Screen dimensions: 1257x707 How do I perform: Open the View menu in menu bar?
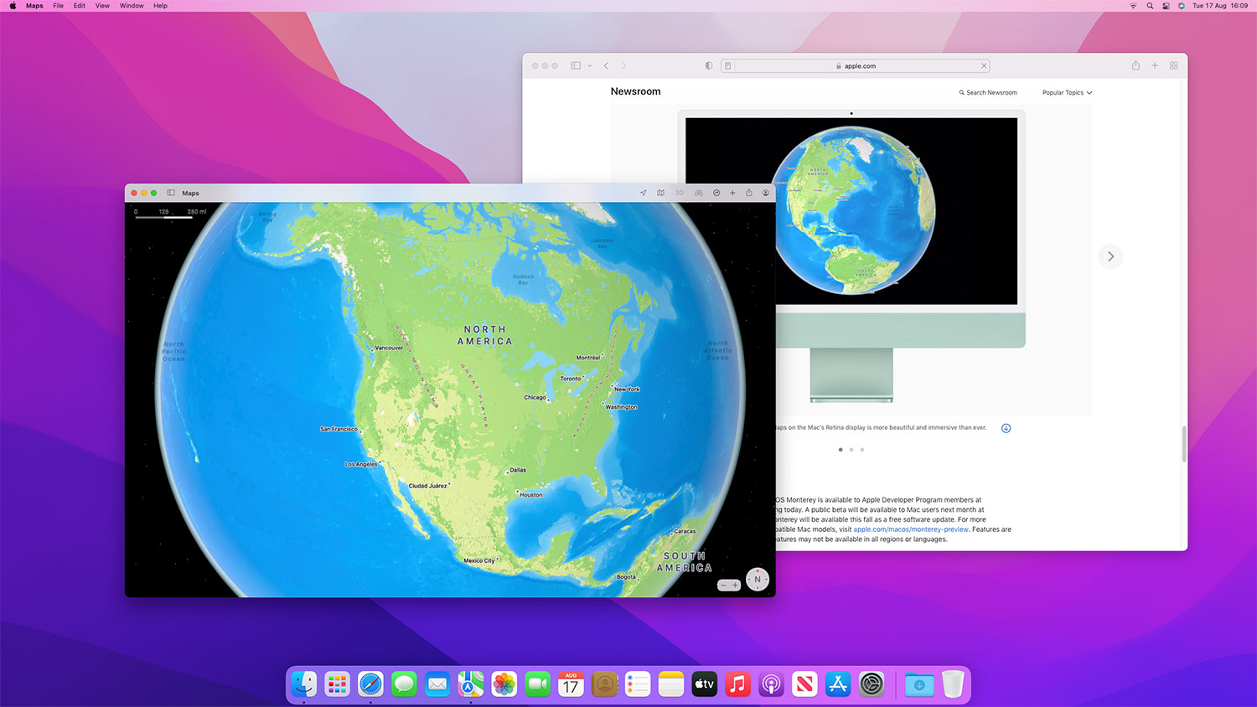click(102, 6)
